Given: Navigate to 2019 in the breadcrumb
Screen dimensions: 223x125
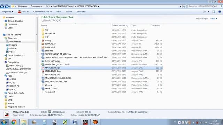Looking at the screenshot, I should coord(48,6).
